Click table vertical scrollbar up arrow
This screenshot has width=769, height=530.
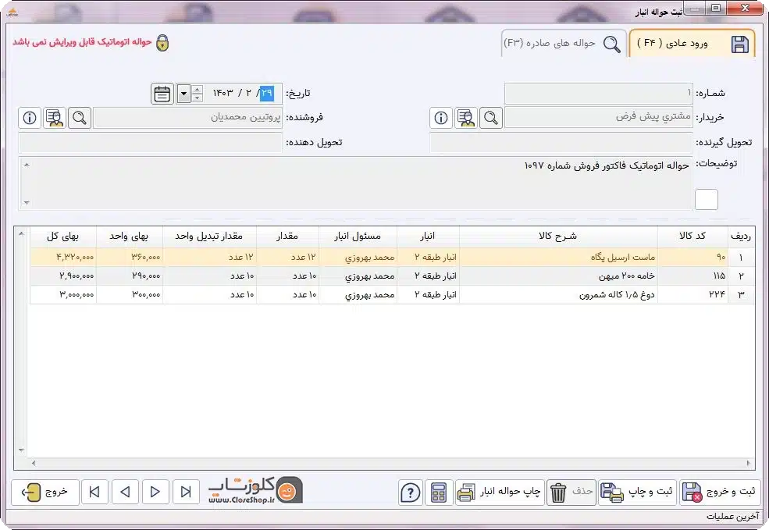(x=21, y=234)
